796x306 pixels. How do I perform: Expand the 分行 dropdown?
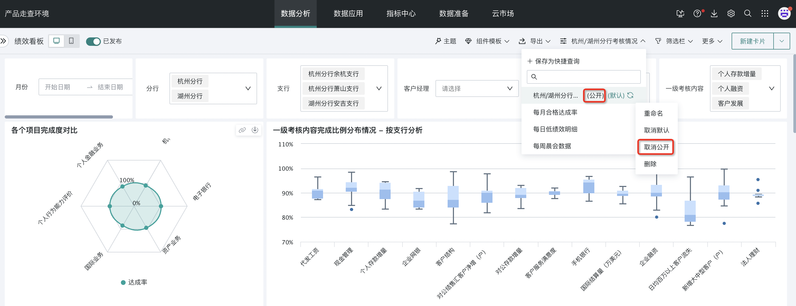point(248,88)
